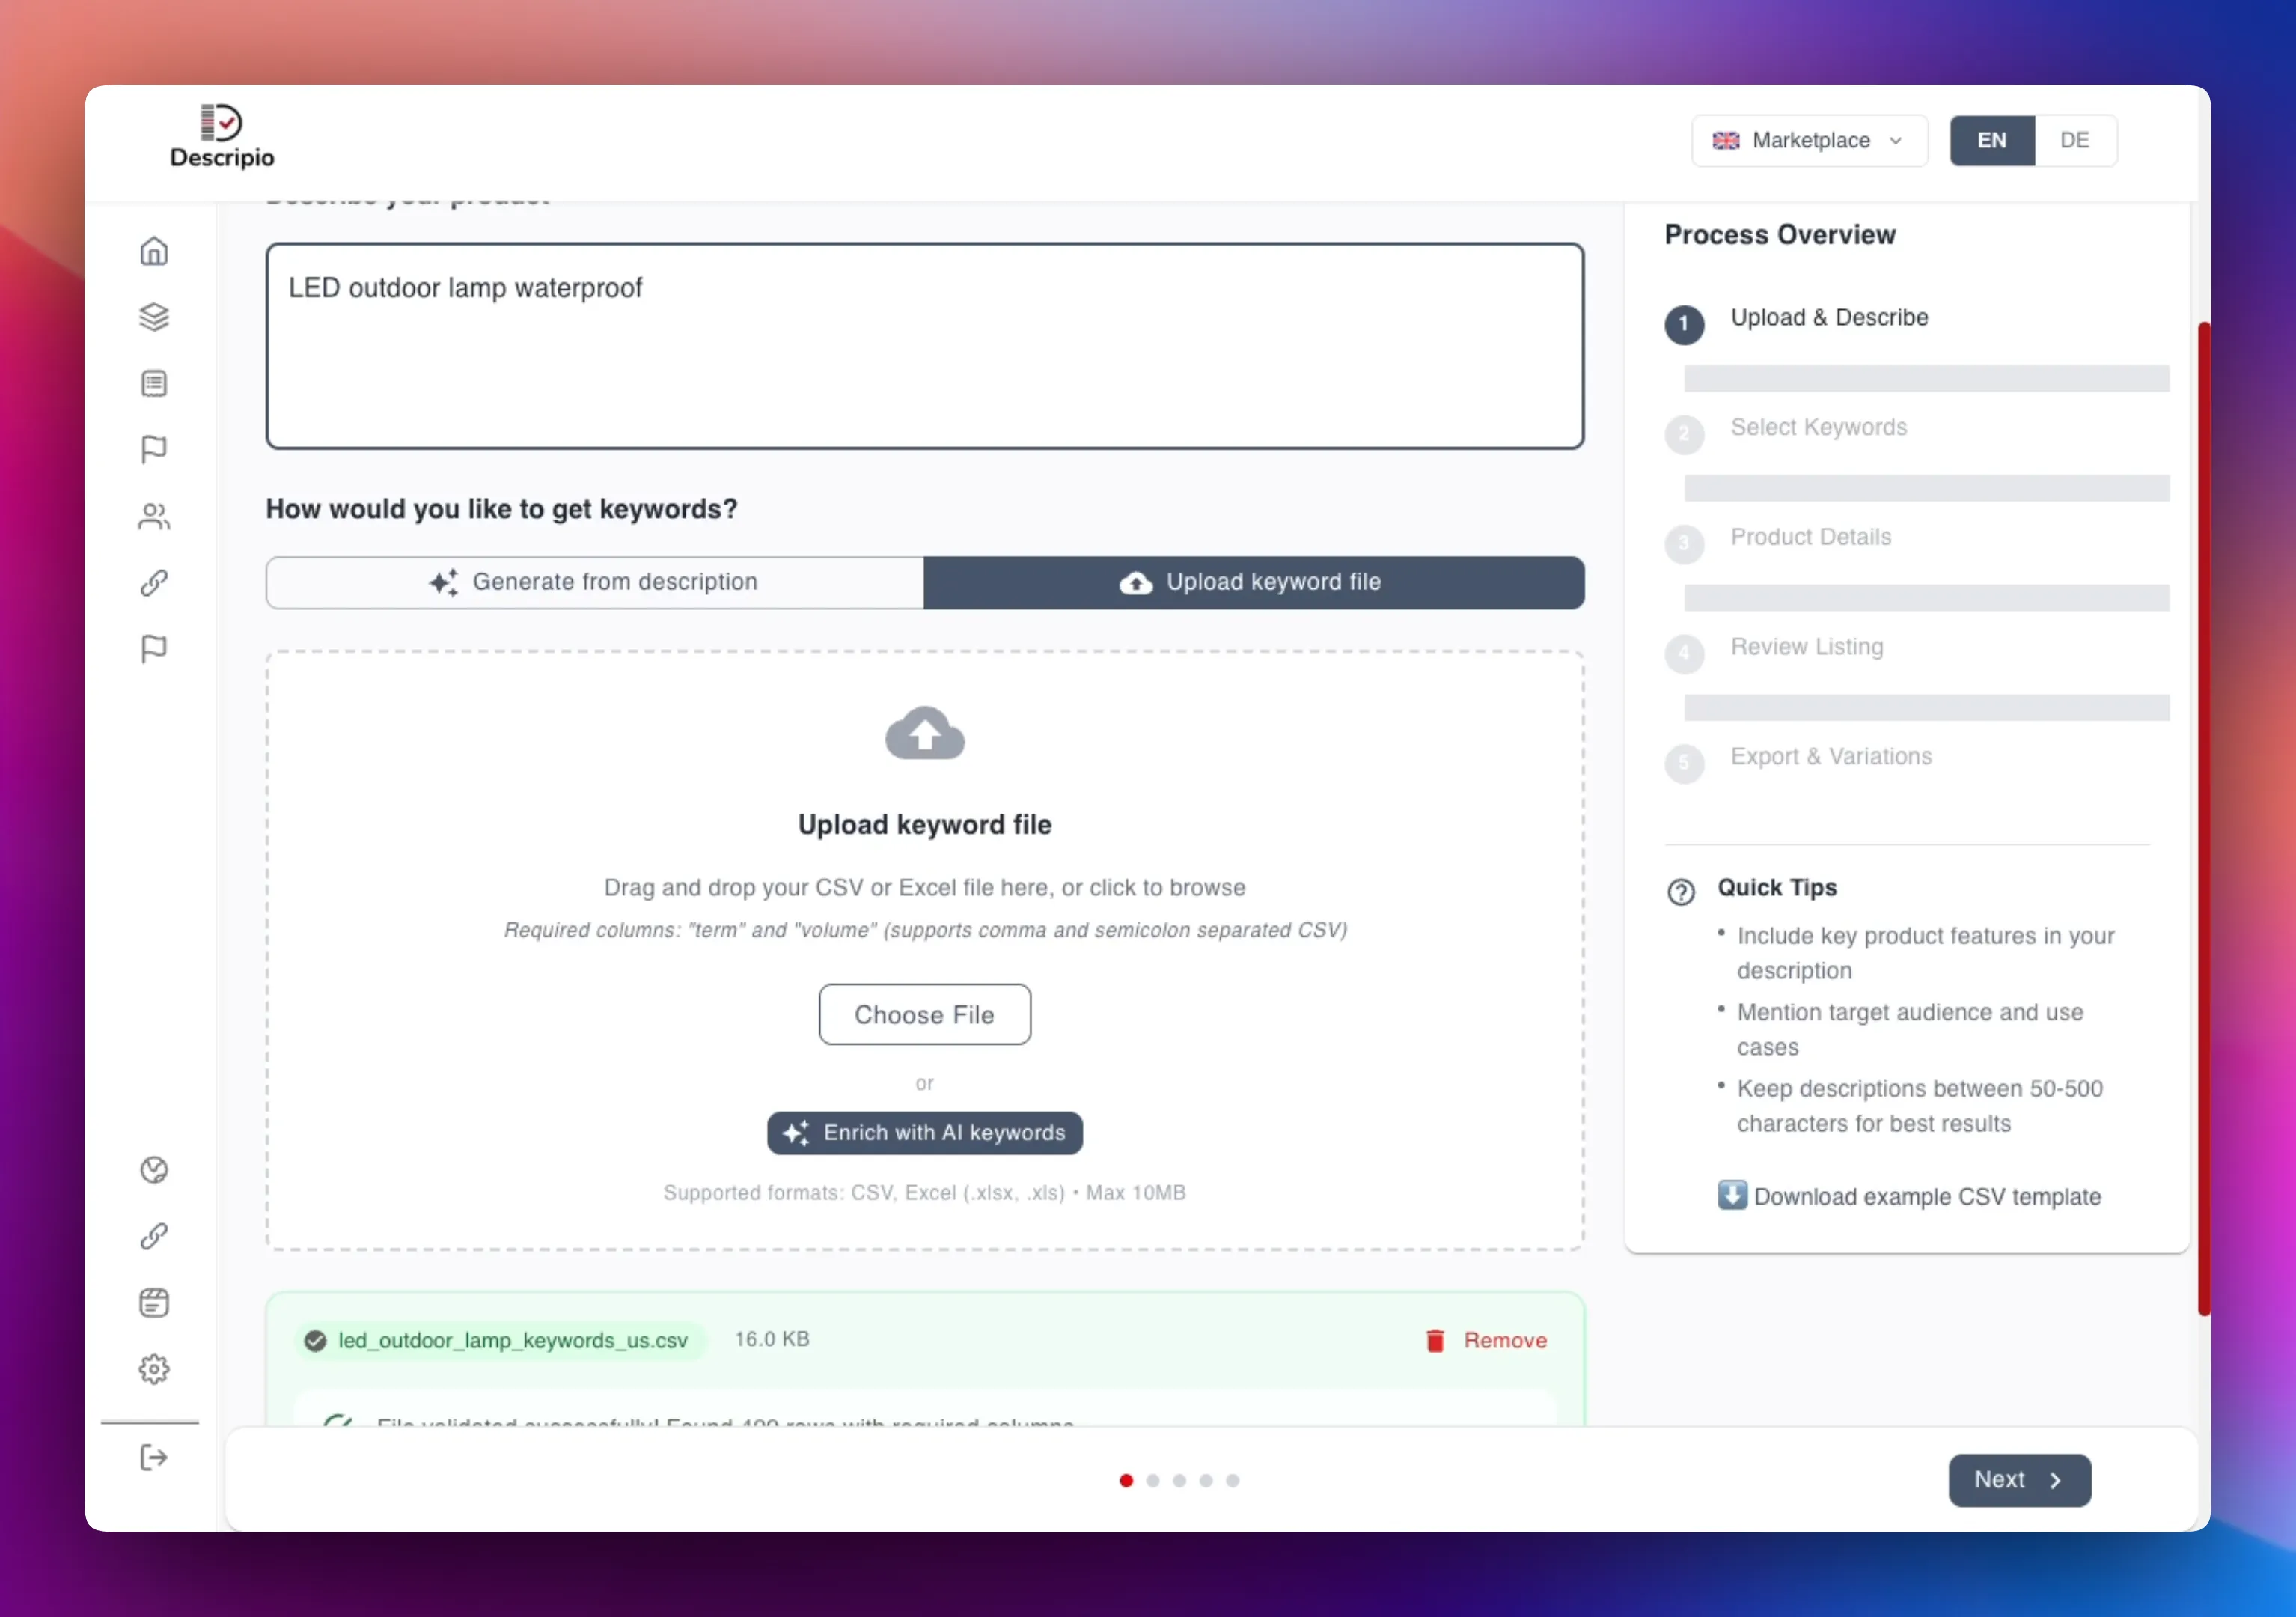Screen dimensions: 2296x1617
Task: Click the first flag icon in sidebar
Action: (x=154, y=448)
